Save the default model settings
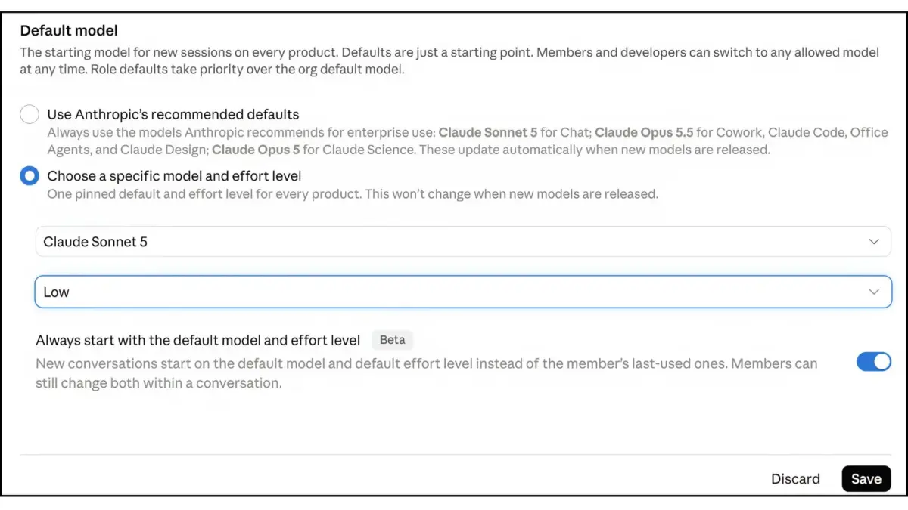The width and height of the screenshot is (908, 510). 866,479
